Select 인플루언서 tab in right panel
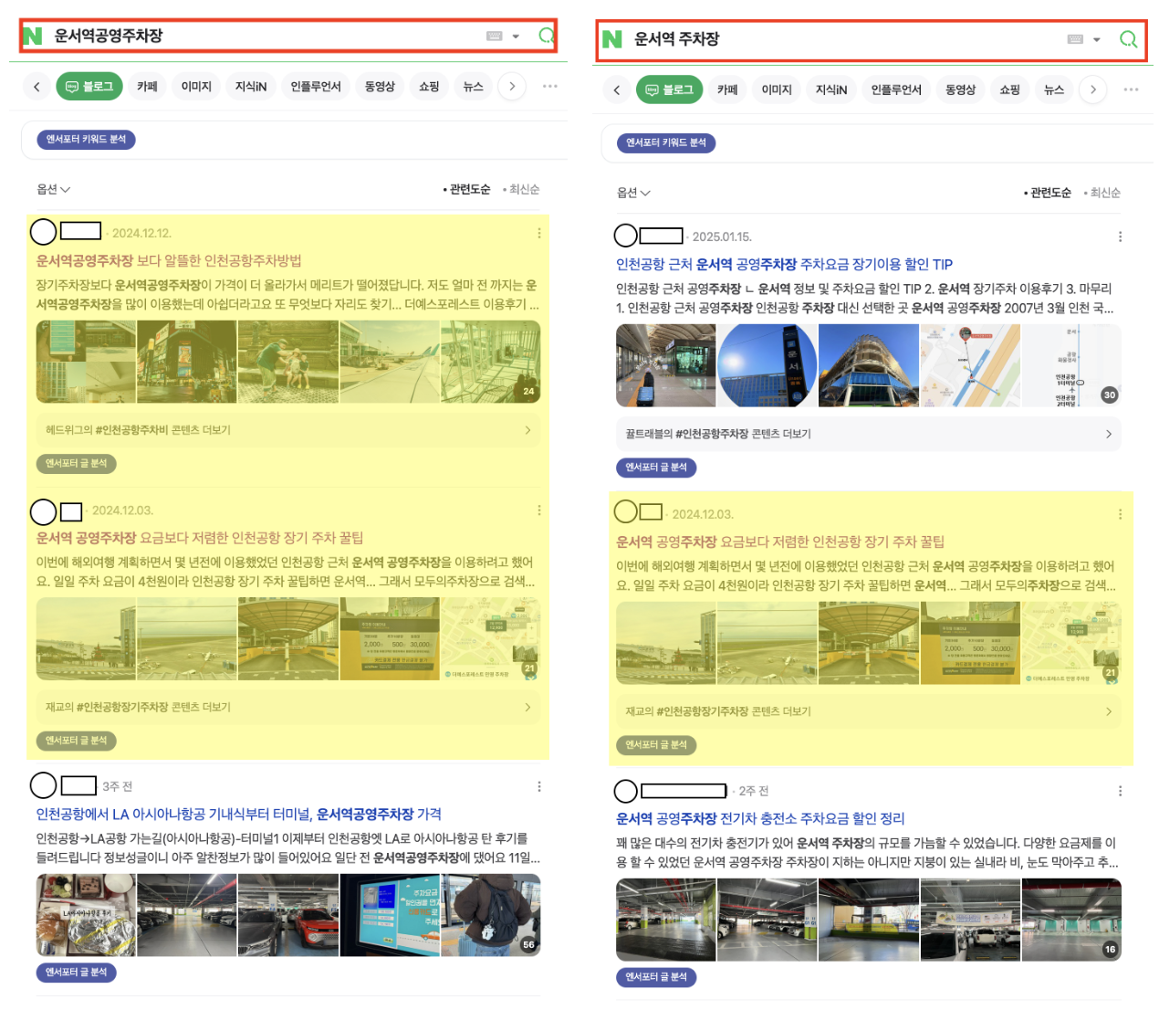Screen dimensions: 1159x1010 point(896,89)
